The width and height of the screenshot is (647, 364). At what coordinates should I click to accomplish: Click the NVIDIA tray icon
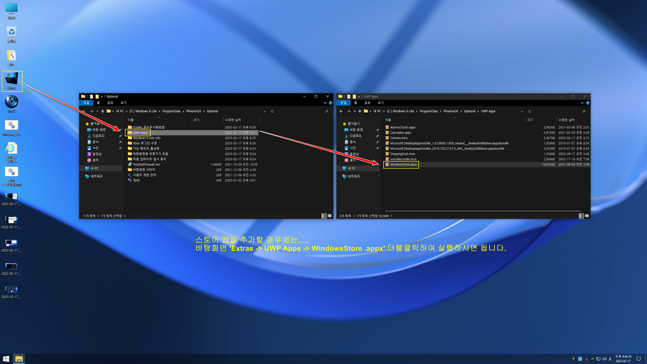(592, 359)
